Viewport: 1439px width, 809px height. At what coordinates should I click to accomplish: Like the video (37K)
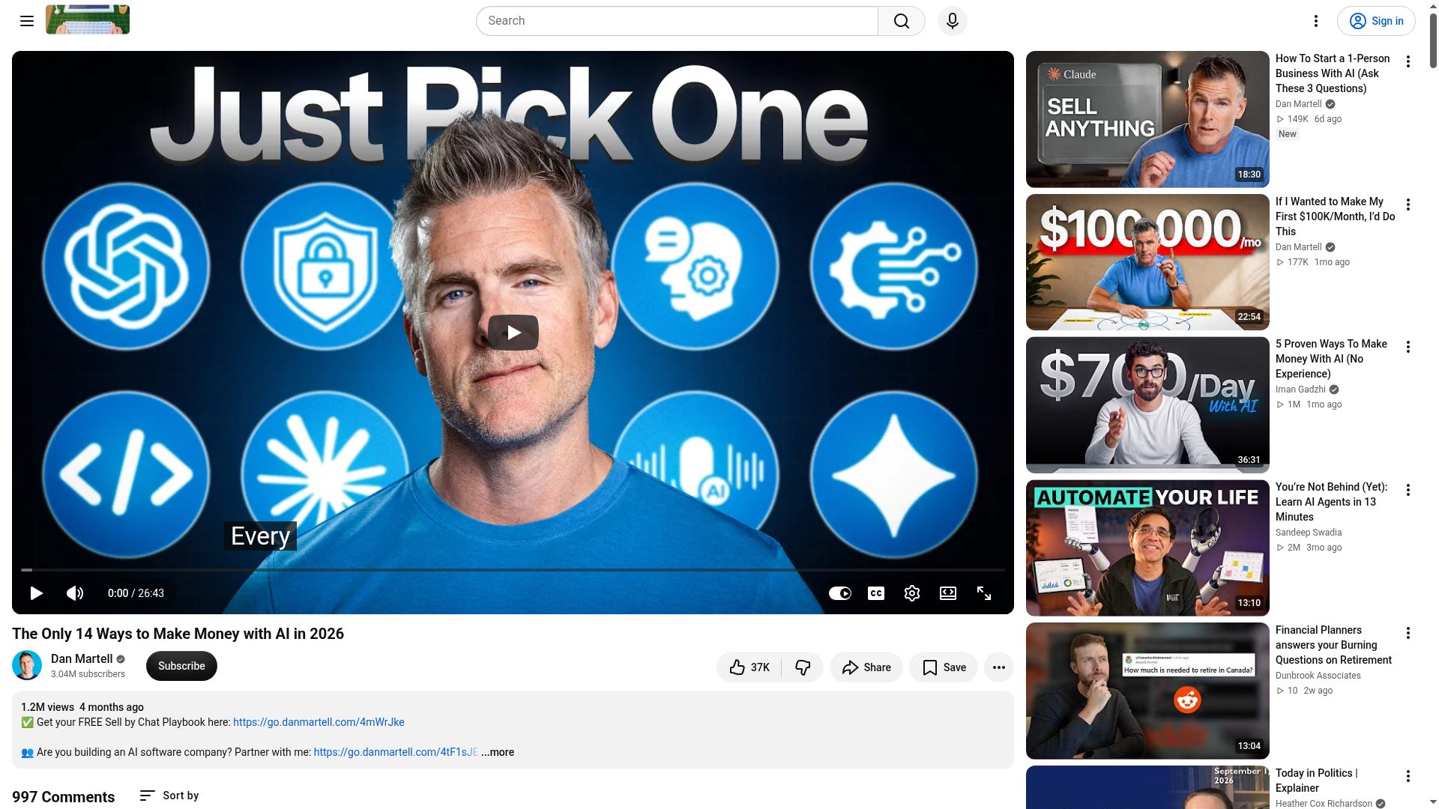[749, 667]
